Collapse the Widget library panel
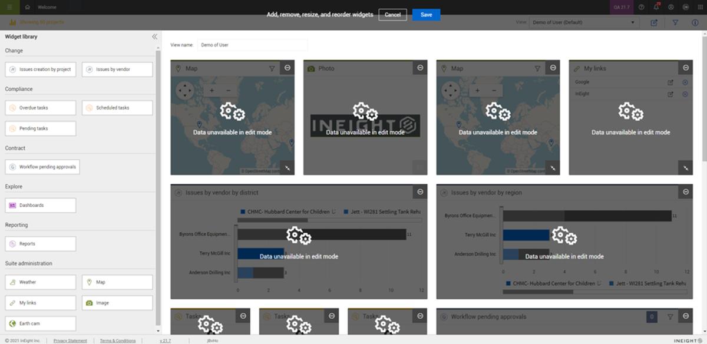Screen dimensions: 707x344 coord(154,37)
